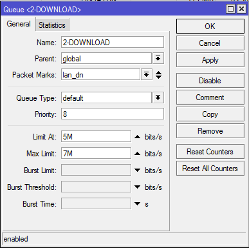Select the General tab
The width and height of the screenshot is (249, 248).
[x=19, y=24]
